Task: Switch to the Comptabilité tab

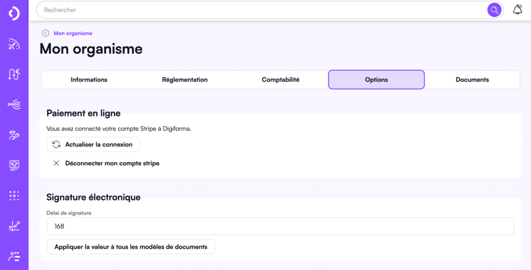Action: [x=281, y=80]
